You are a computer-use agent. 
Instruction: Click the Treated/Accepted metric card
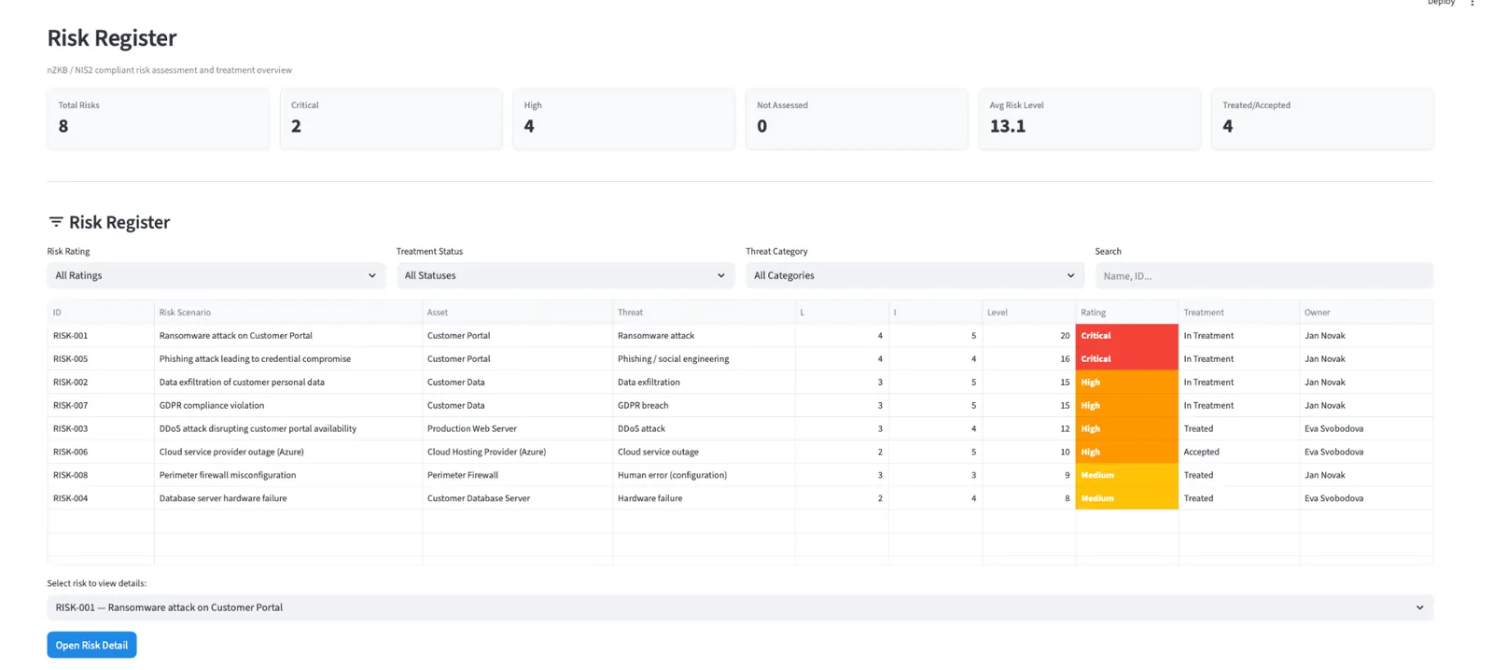(1322, 119)
